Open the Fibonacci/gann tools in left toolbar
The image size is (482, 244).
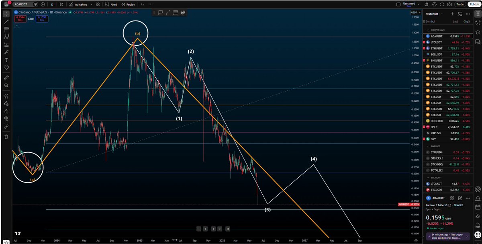pos(6,29)
